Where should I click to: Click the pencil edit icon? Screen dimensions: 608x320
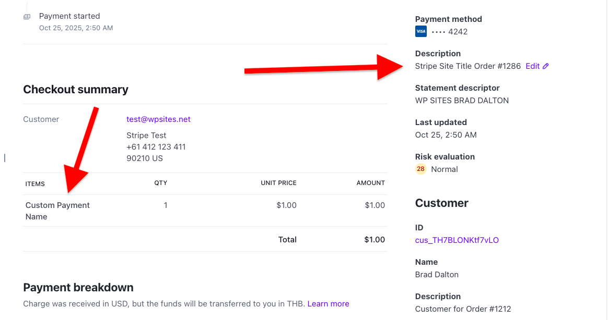(x=546, y=66)
